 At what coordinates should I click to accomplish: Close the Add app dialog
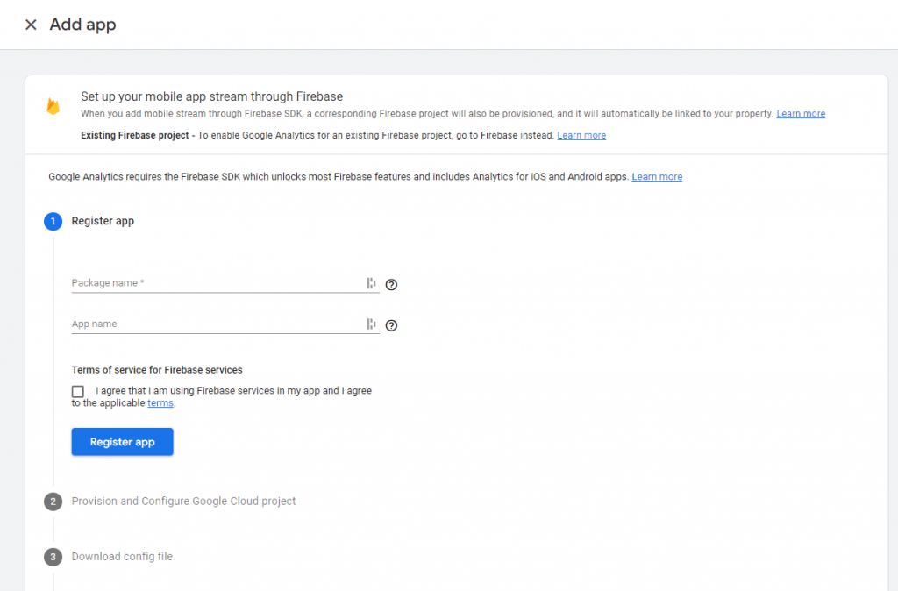(31, 25)
